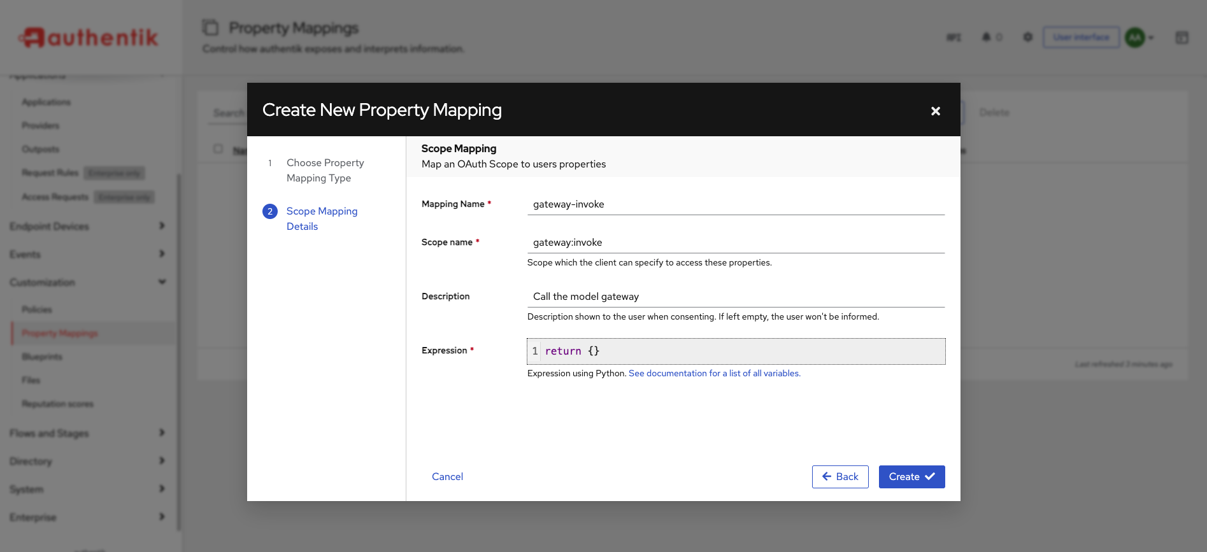Image resolution: width=1207 pixels, height=552 pixels.
Task: Open Applications in the sidebar
Action: tap(46, 103)
